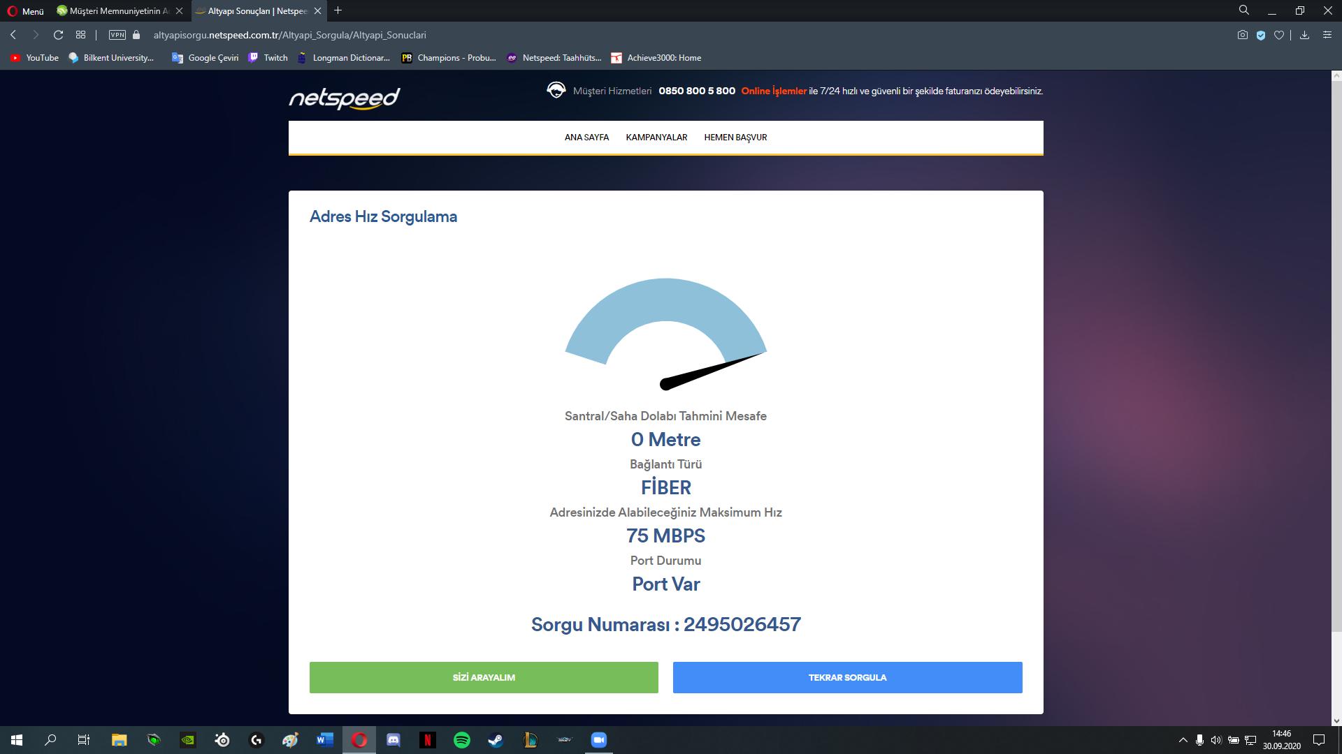Image resolution: width=1342 pixels, height=754 pixels.
Task: Open Champions Probuilds bookmark
Action: click(449, 58)
